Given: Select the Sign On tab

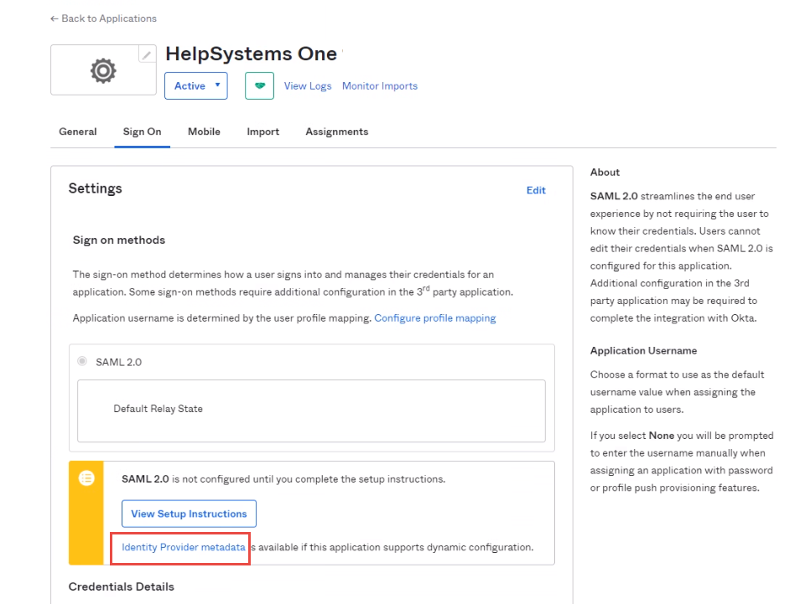Looking at the screenshot, I should point(142,132).
